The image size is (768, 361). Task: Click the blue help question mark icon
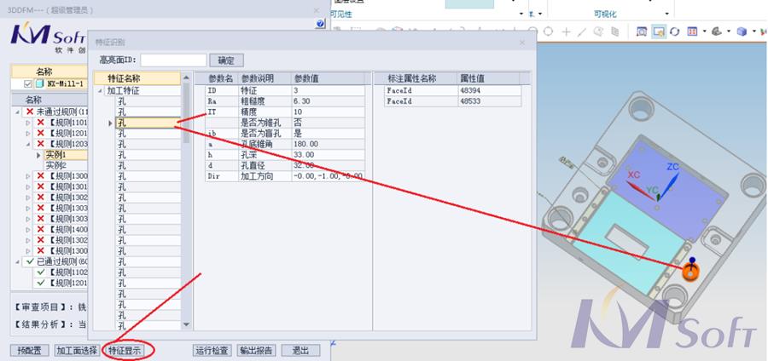tap(320, 24)
